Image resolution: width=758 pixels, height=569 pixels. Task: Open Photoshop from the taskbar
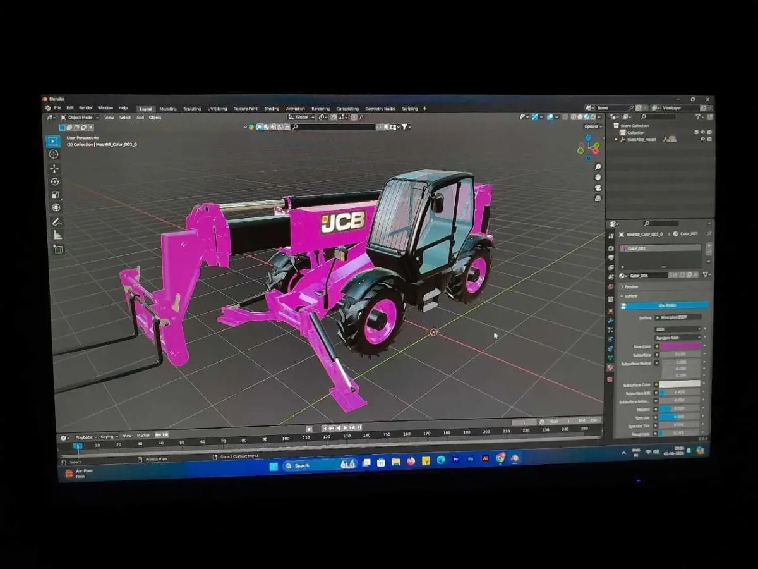click(x=471, y=460)
